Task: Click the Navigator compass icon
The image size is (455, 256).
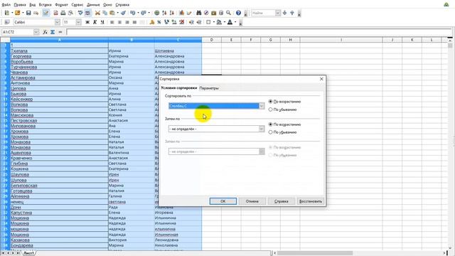Action: (x=206, y=13)
